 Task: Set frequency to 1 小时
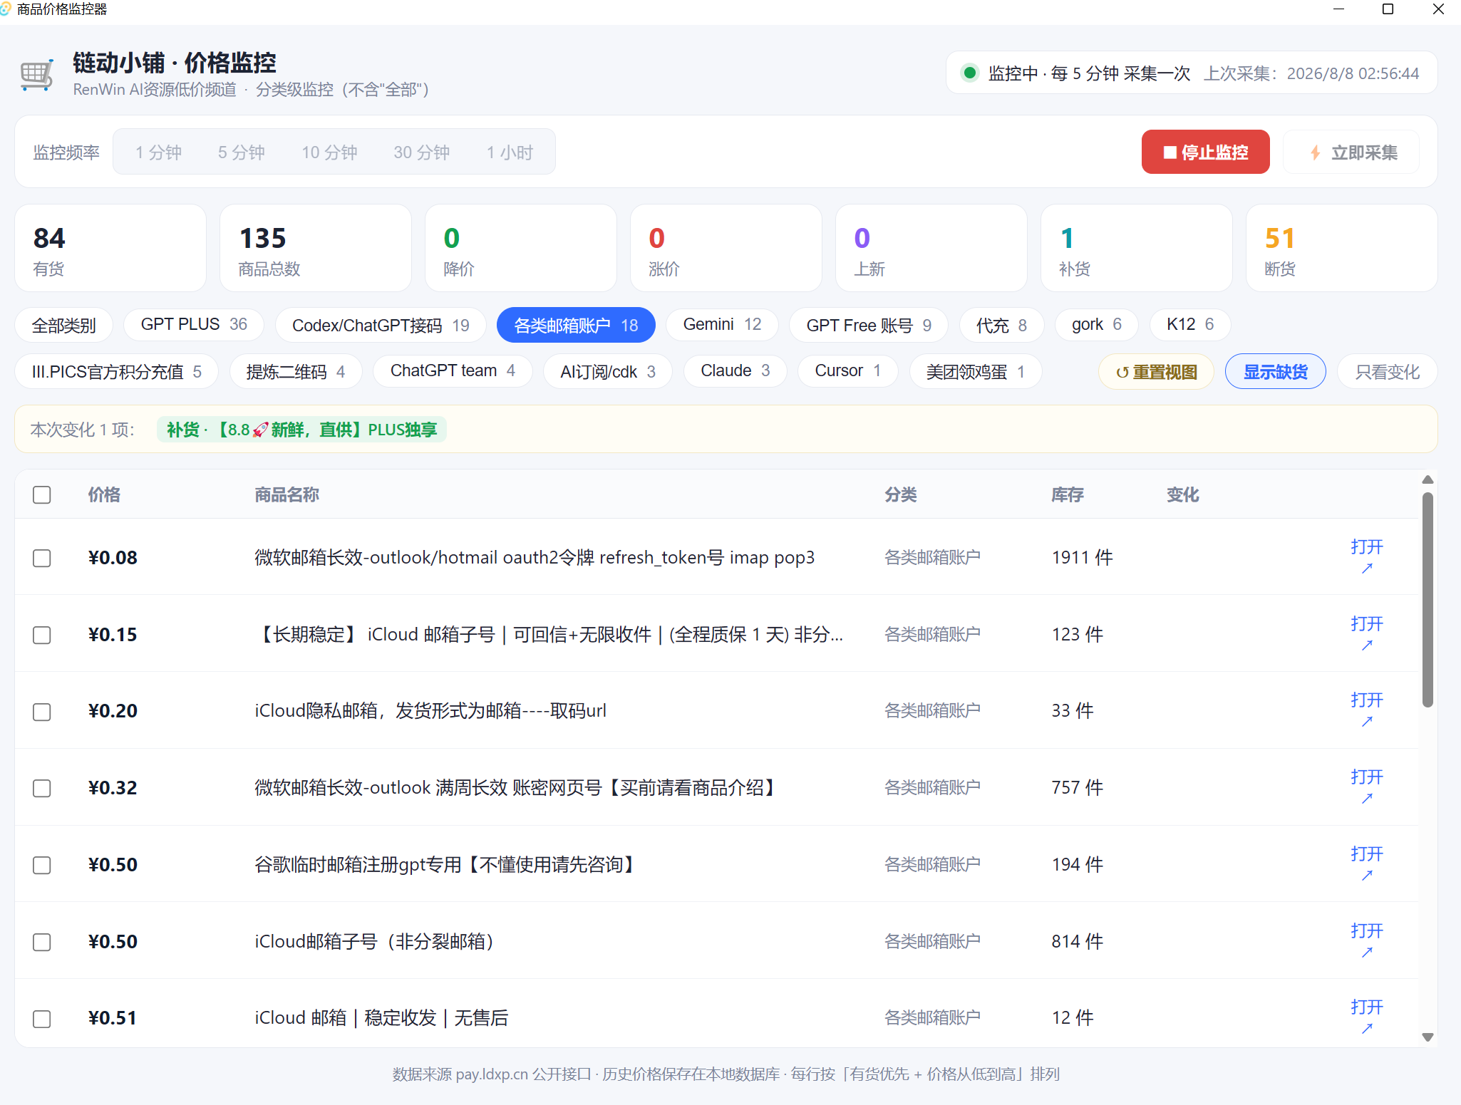tap(510, 152)
